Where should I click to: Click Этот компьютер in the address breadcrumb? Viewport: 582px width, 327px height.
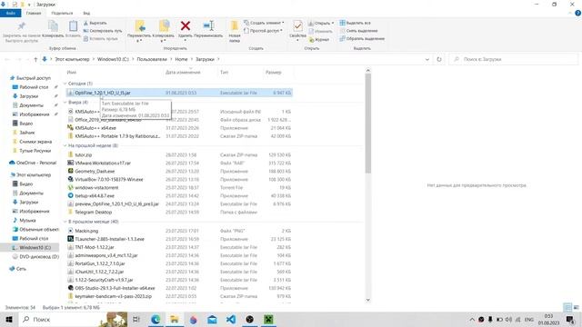[73, 59]
